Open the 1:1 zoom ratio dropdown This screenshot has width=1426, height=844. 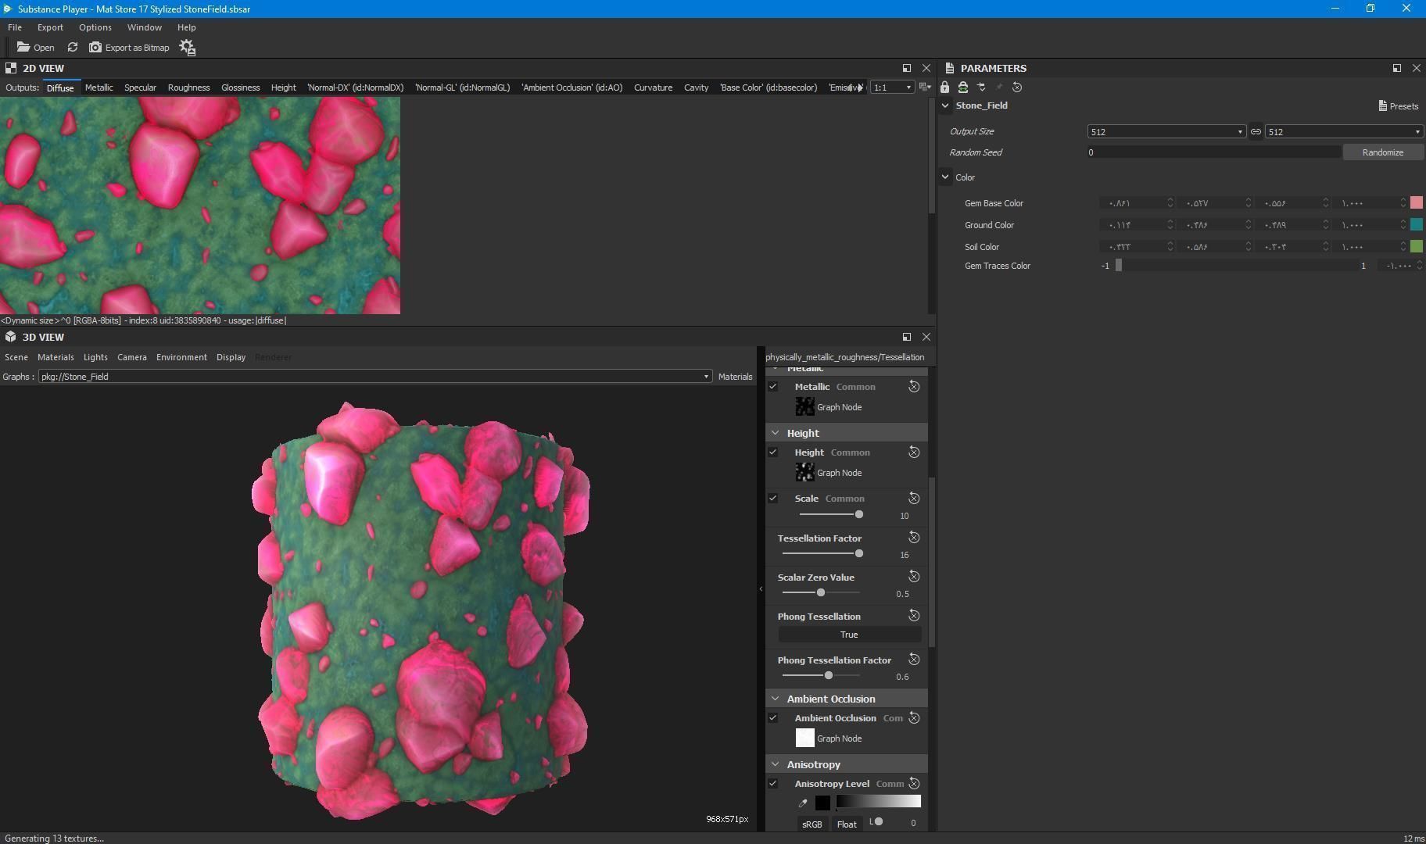892,88
